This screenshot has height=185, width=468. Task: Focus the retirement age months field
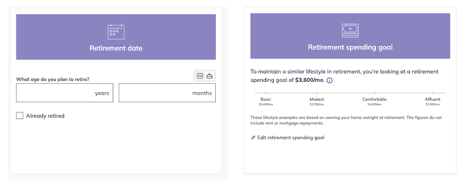tap(167, 93)
